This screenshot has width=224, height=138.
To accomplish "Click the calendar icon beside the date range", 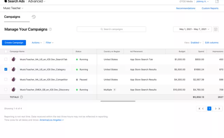I will pyautogui.click(x=216, y=29).
